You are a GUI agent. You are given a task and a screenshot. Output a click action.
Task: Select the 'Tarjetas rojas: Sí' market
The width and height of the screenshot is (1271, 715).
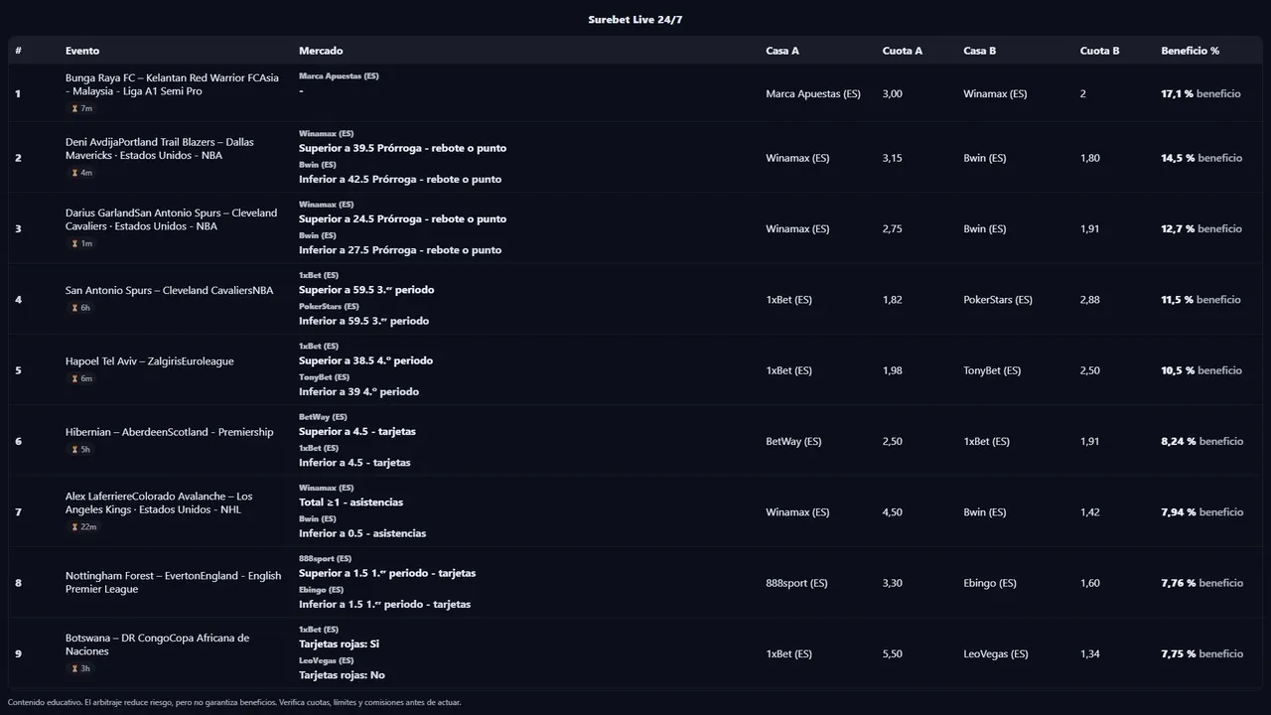[x=339, y=643]
